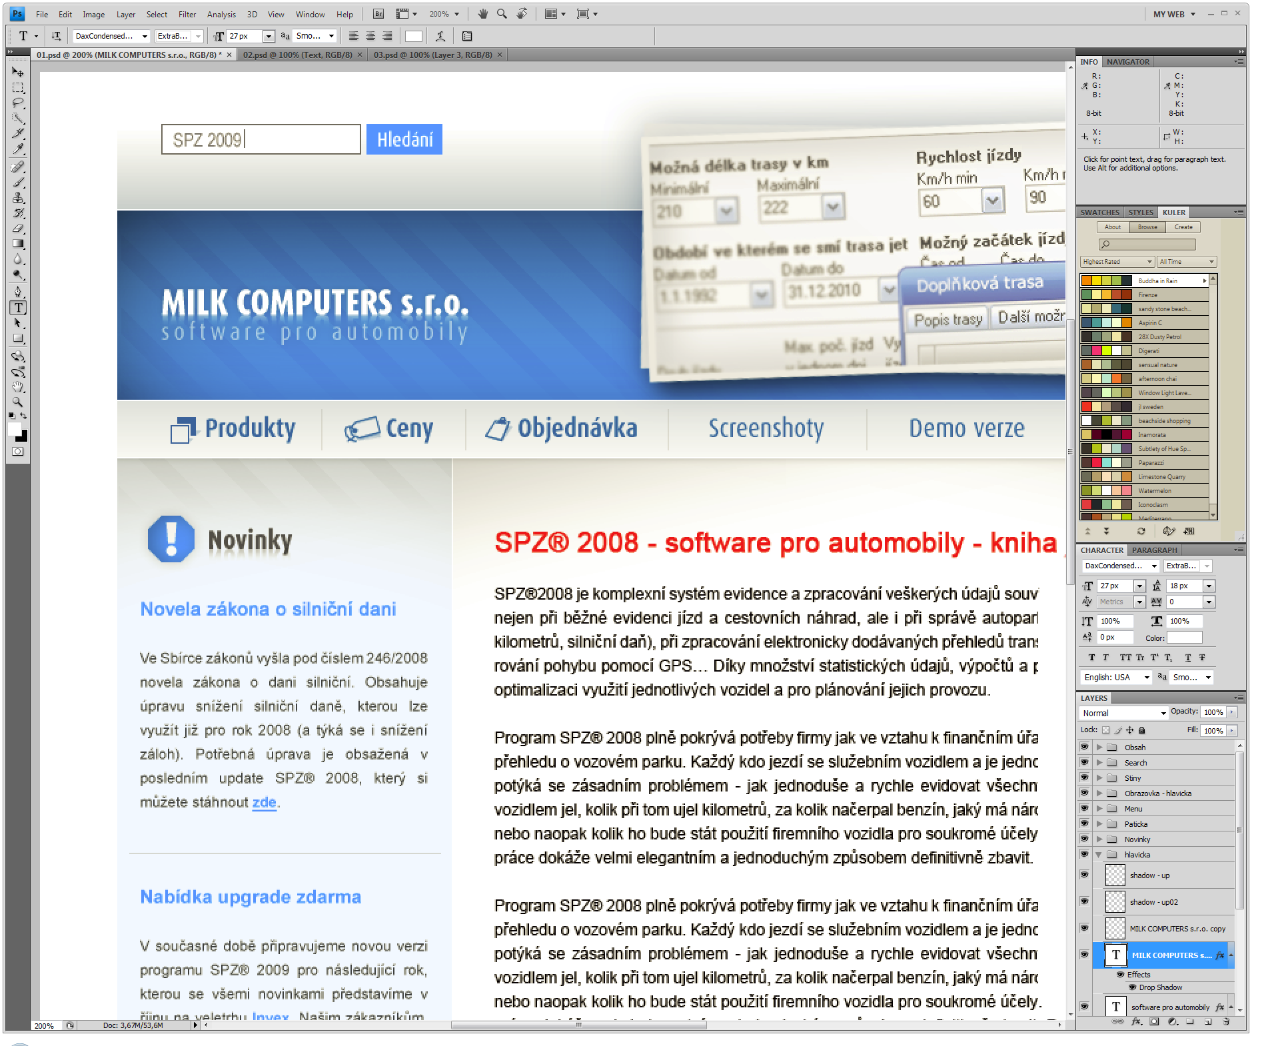Click the text color swatch in options bar
Viewport: 1262px width, 1046px height.
413,37
